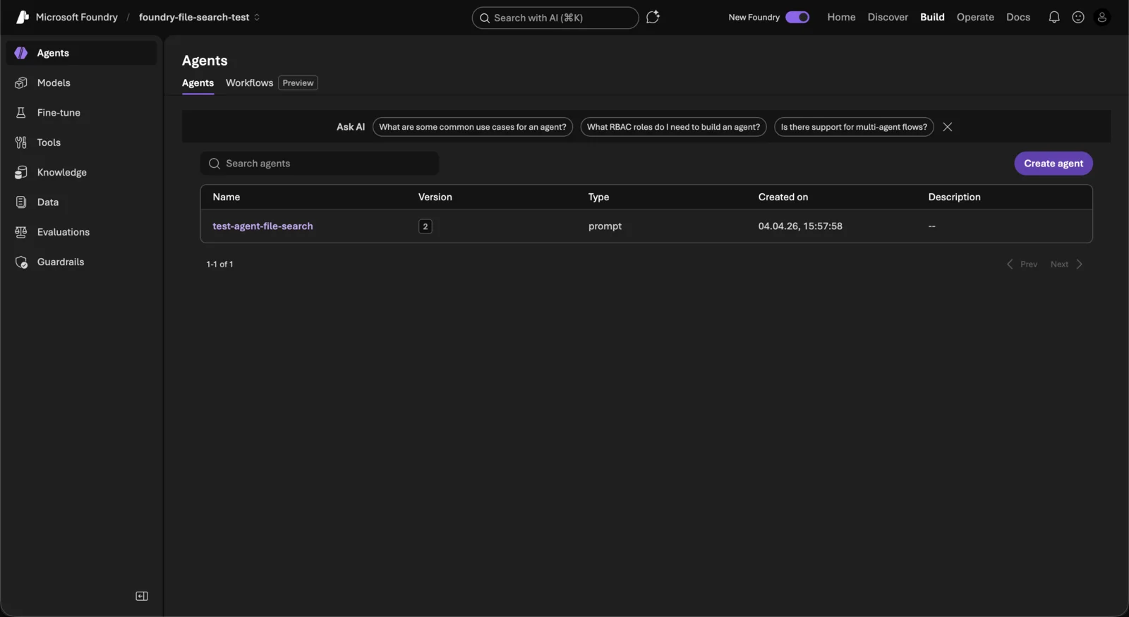1129x617 pixels.
Task: Click the new AI chat icon
Action: (653, 17)
